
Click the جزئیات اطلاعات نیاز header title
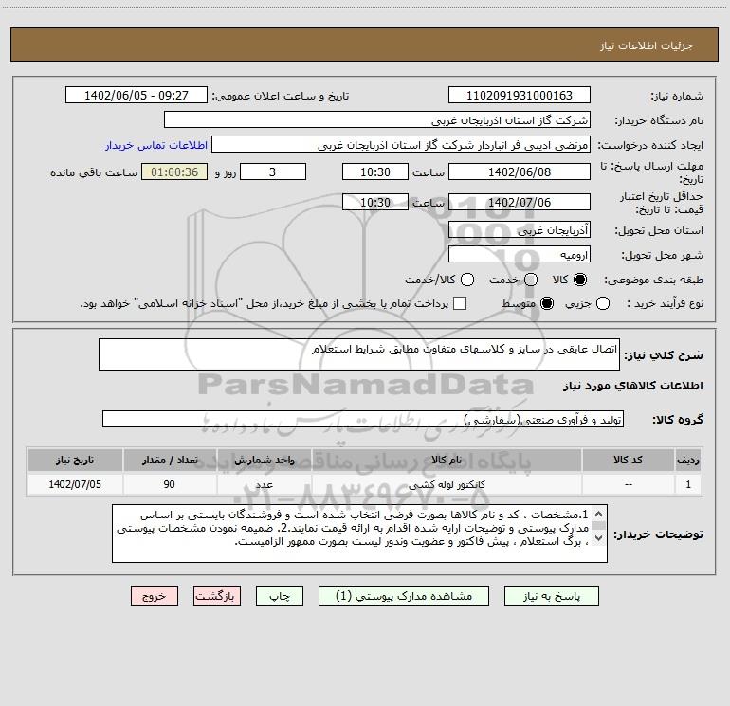pos(647,45)
